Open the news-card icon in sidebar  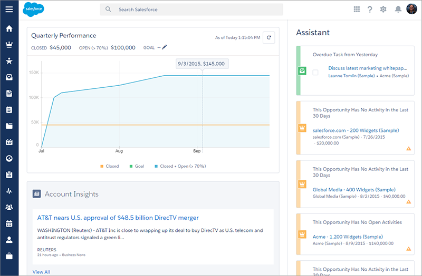pos(9,142)
